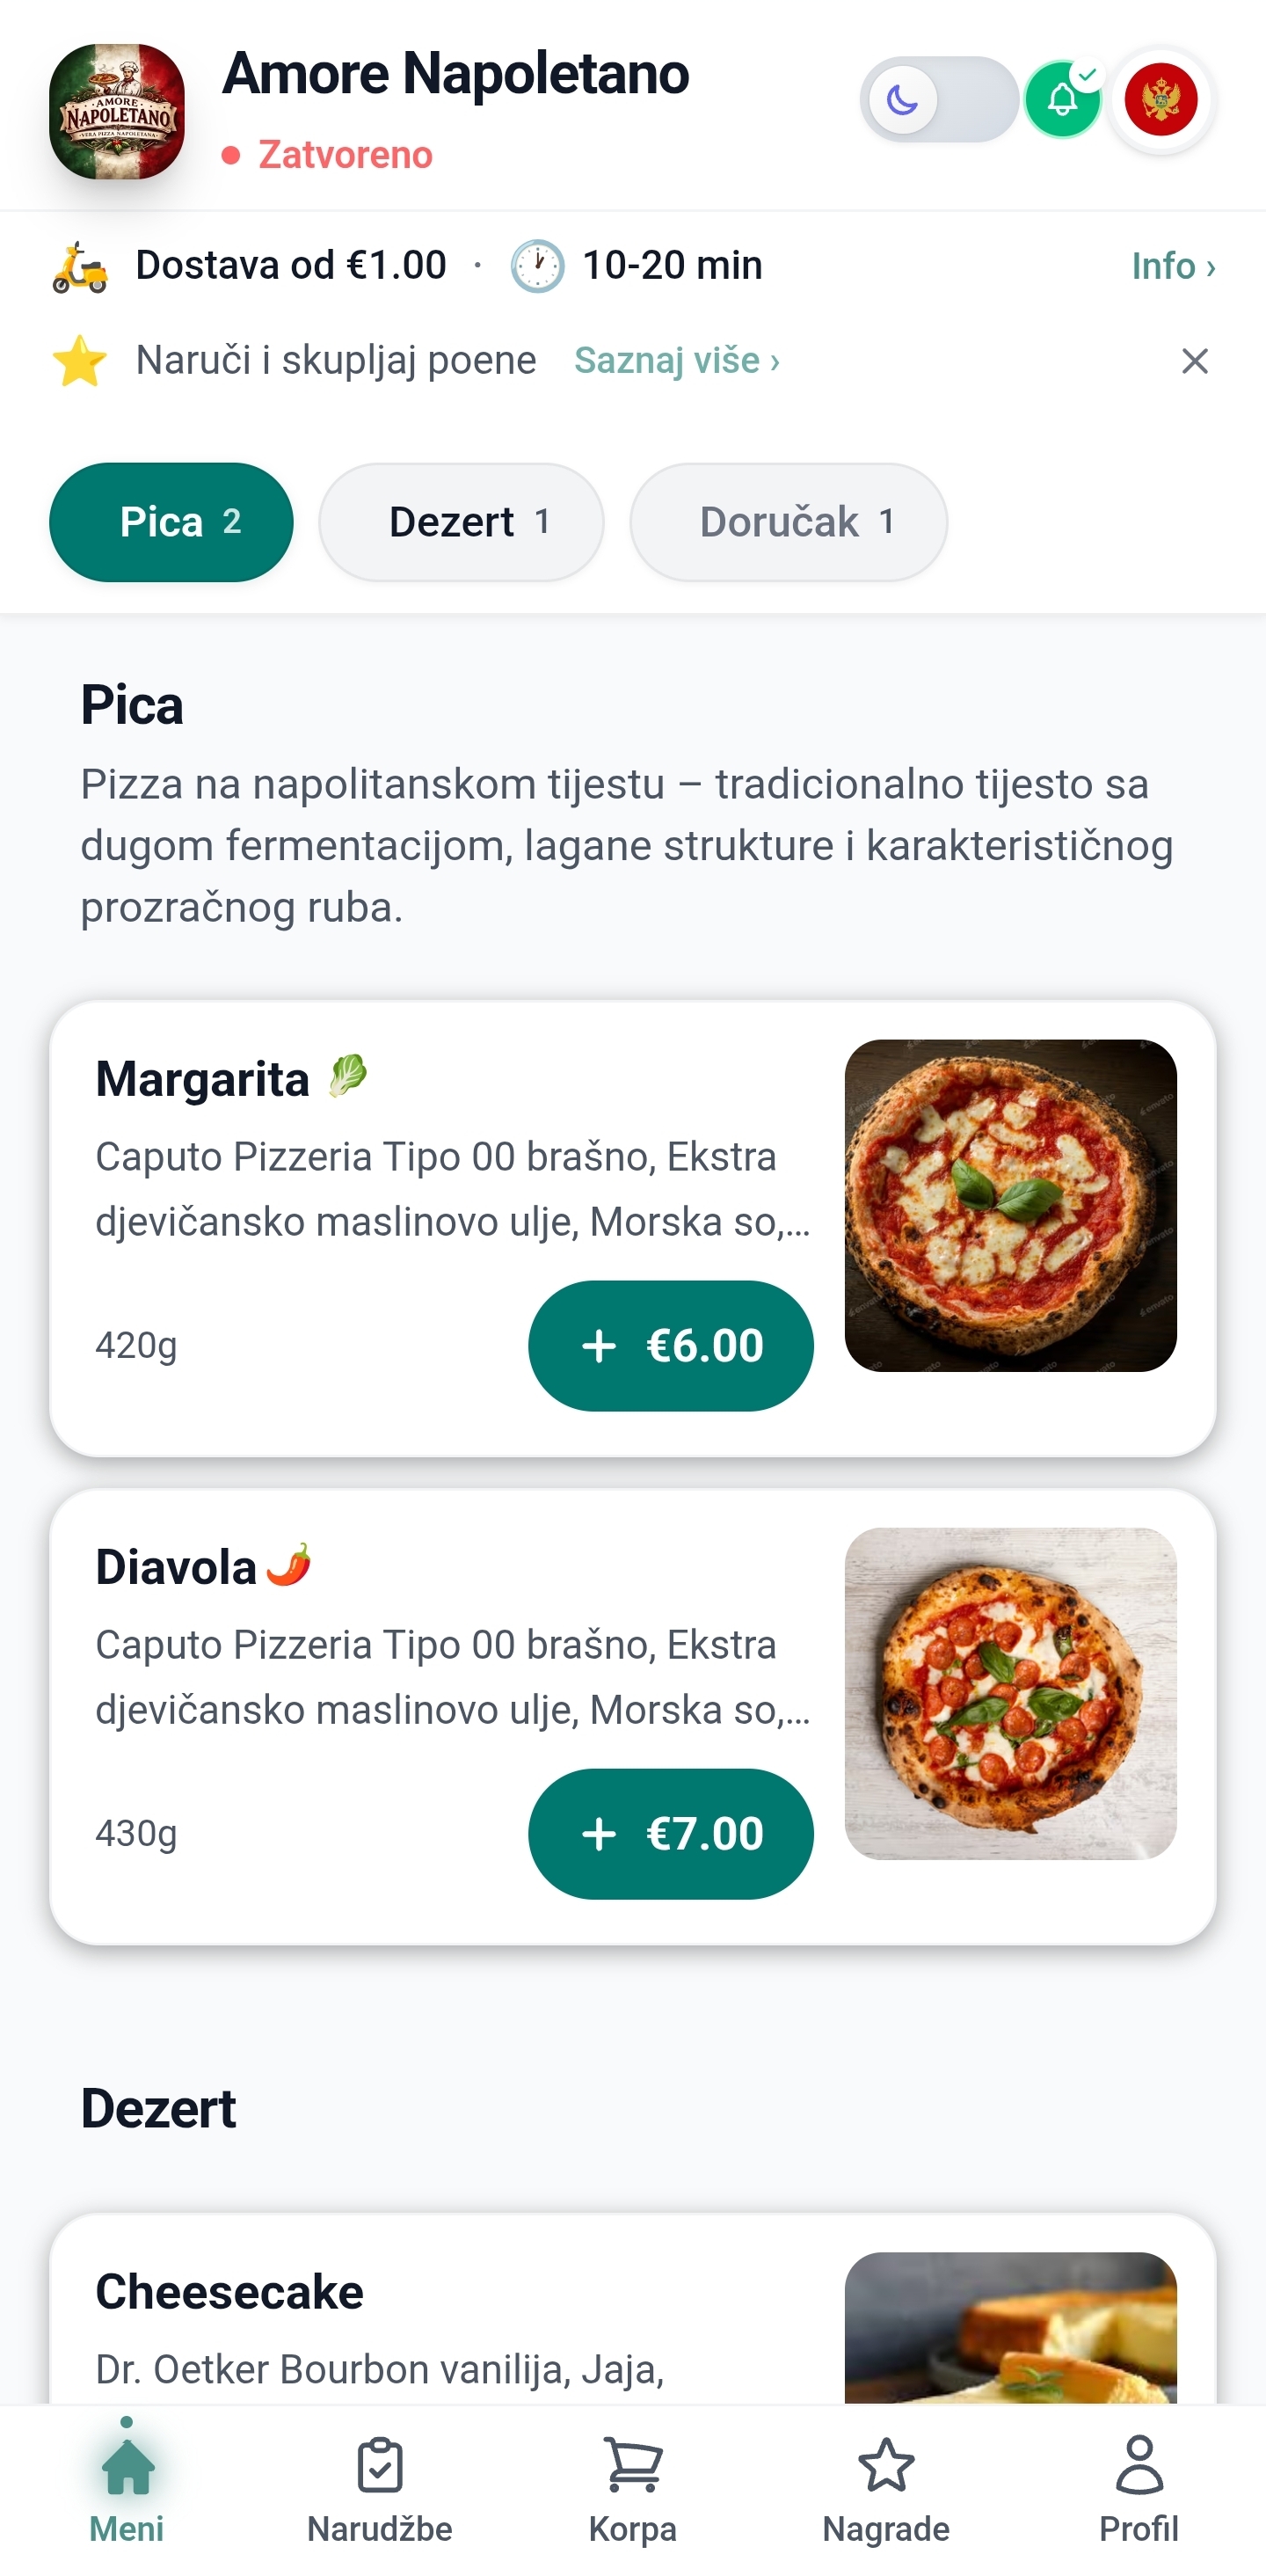Open the Montenegro flag language selector
This screenshot has height=2576, width=1266.
(1161, 100)
